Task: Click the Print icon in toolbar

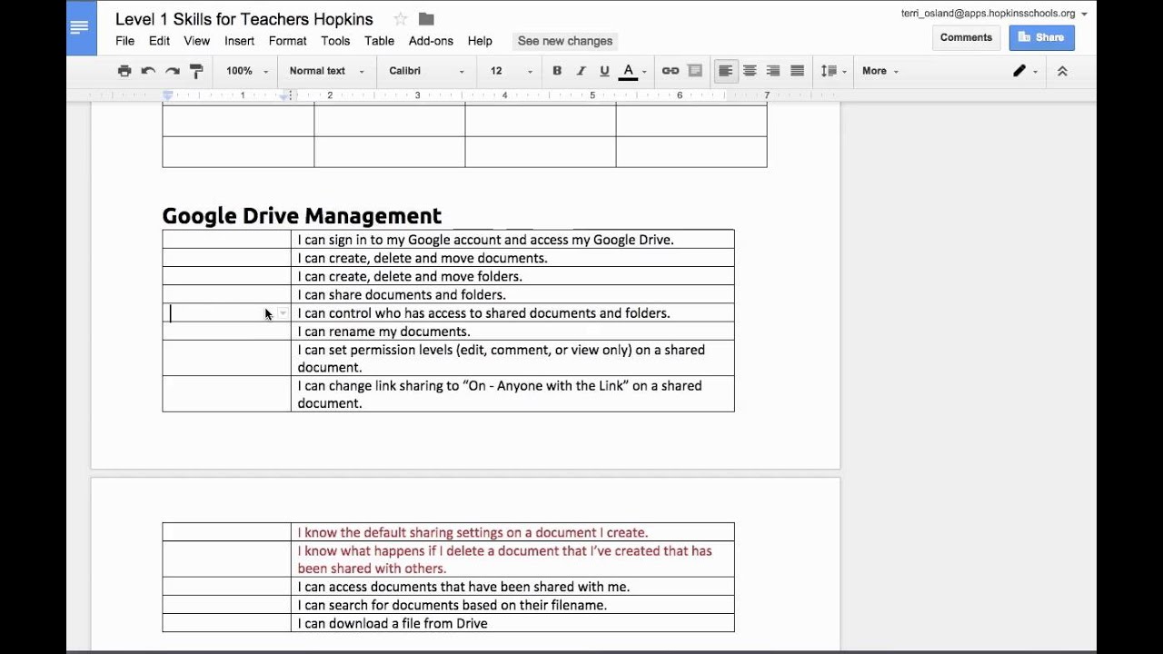Action: pyautogui.click(x=124, y=71)
